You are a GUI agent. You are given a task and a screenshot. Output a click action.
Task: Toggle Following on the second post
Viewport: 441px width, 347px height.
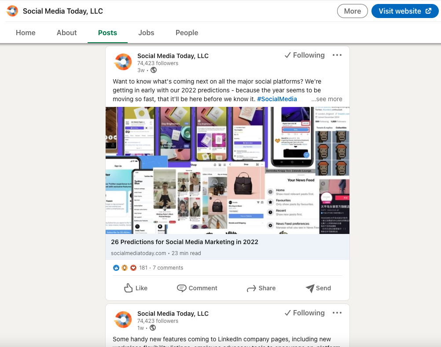[304, 313]
